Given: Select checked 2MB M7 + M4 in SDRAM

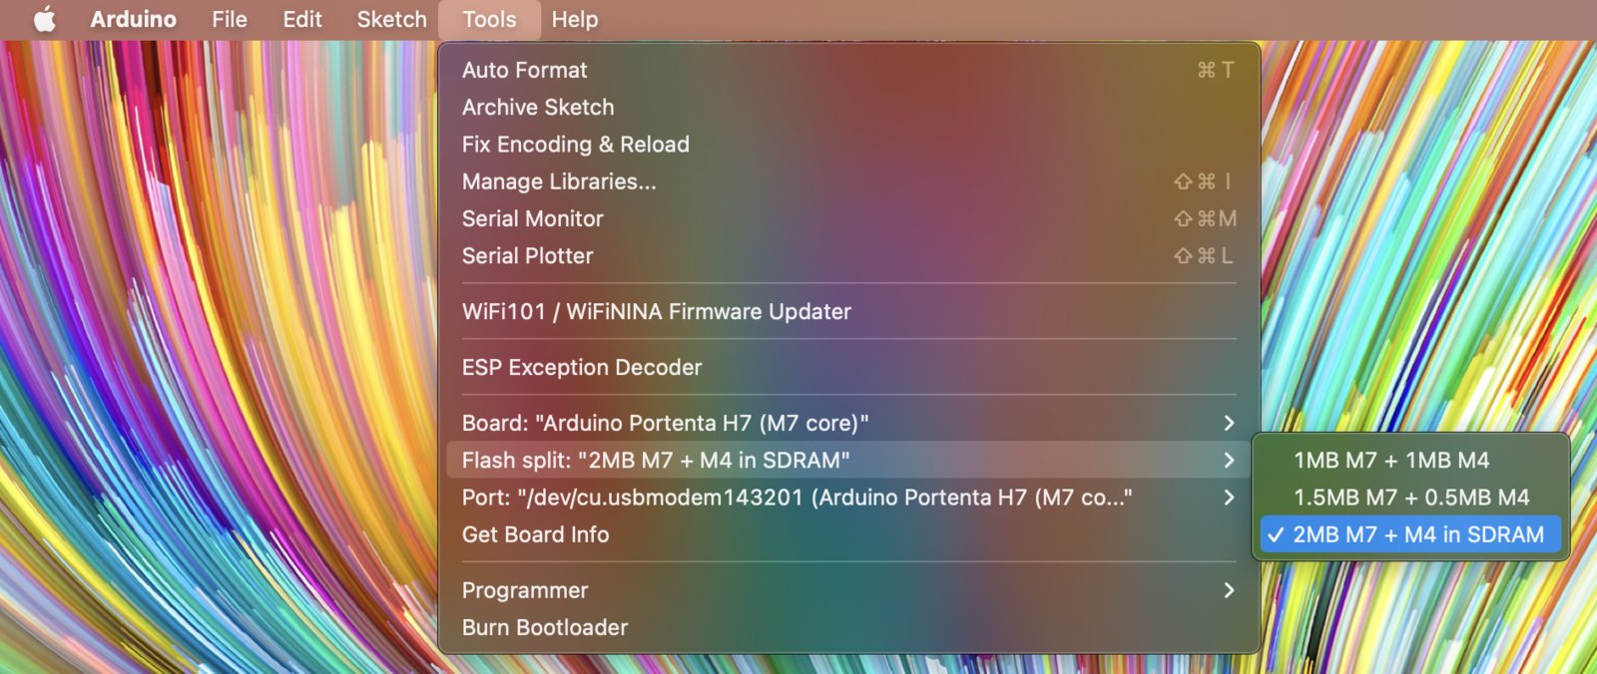Looking at the screenshot, I should tap(1410, 534).
